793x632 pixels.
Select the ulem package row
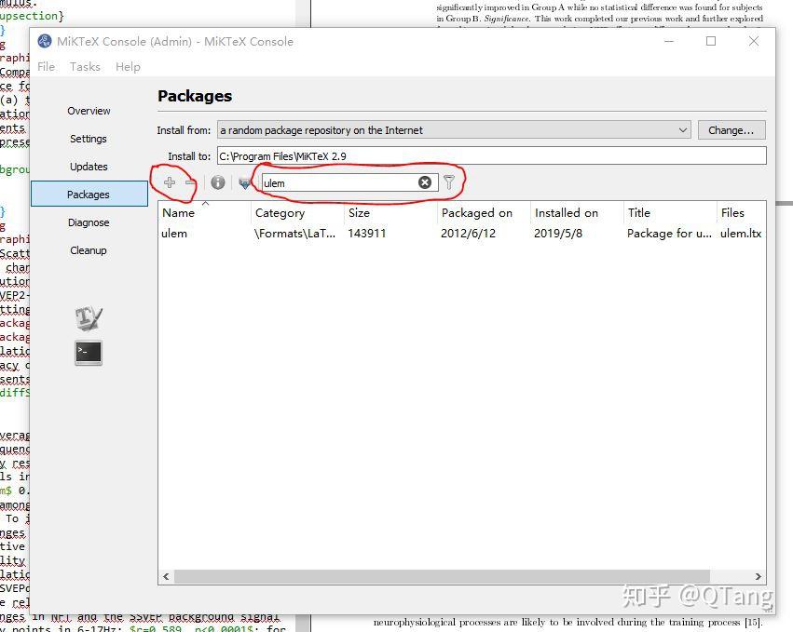462,234
